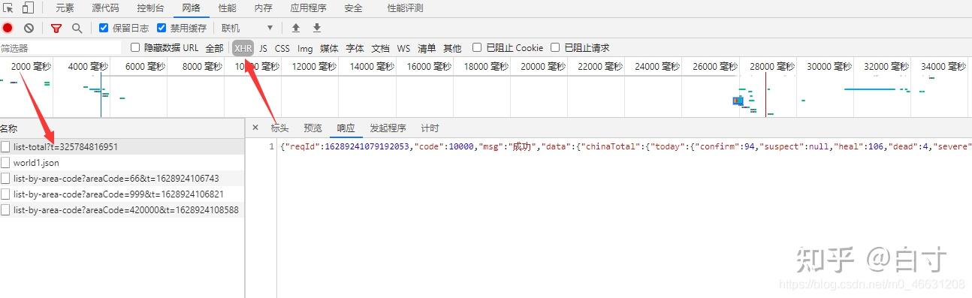Image resolution: width=972 pixels, height=298 pixels.
Task: Select request list-by-area-code?areaCode=66
Action: coord(122,178)
